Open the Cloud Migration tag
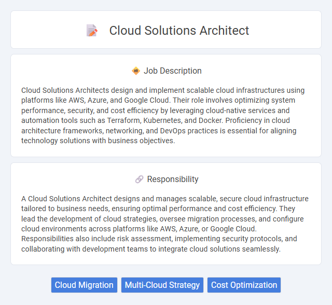332x305 pixels. click(84, 285)
